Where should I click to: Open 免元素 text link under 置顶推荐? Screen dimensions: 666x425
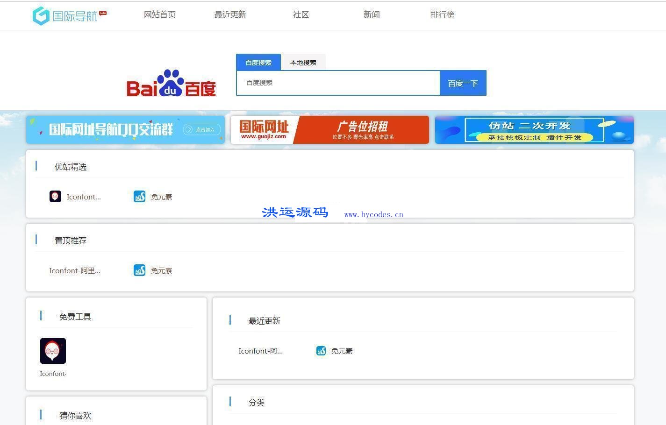[161, 271]
